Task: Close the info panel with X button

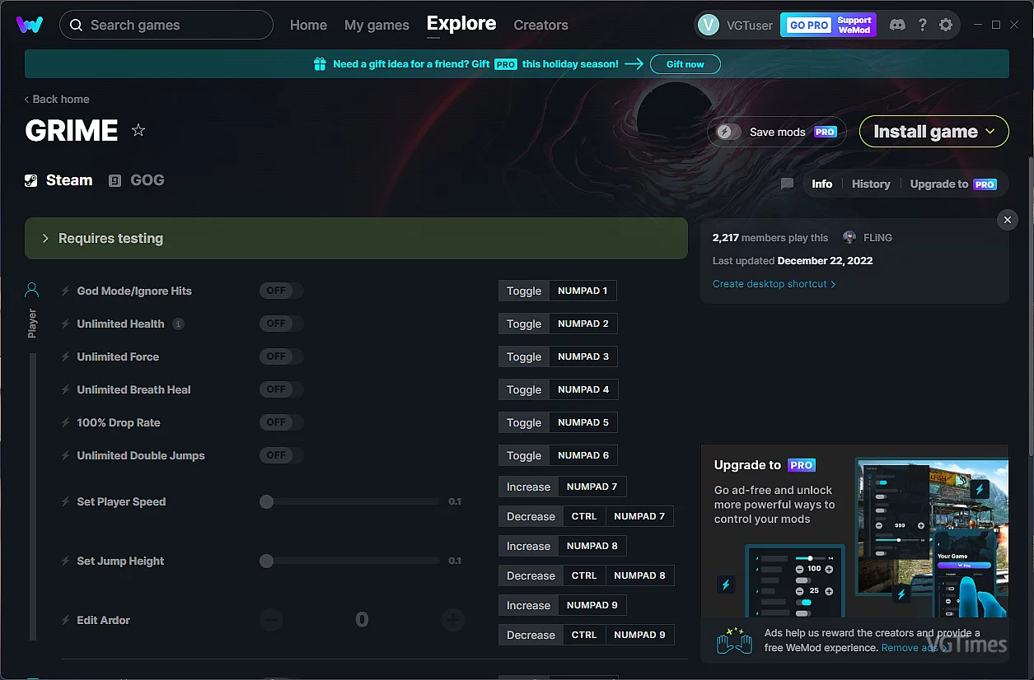Action: click(1007, 220)
